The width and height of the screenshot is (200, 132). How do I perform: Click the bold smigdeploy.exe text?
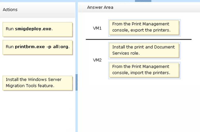click(33, 29)
